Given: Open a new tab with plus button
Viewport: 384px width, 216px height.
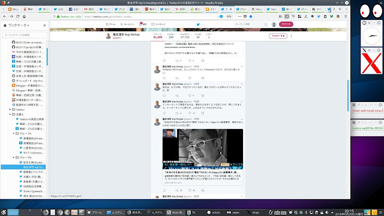Looking at the screenshot, I should point(340,9).
